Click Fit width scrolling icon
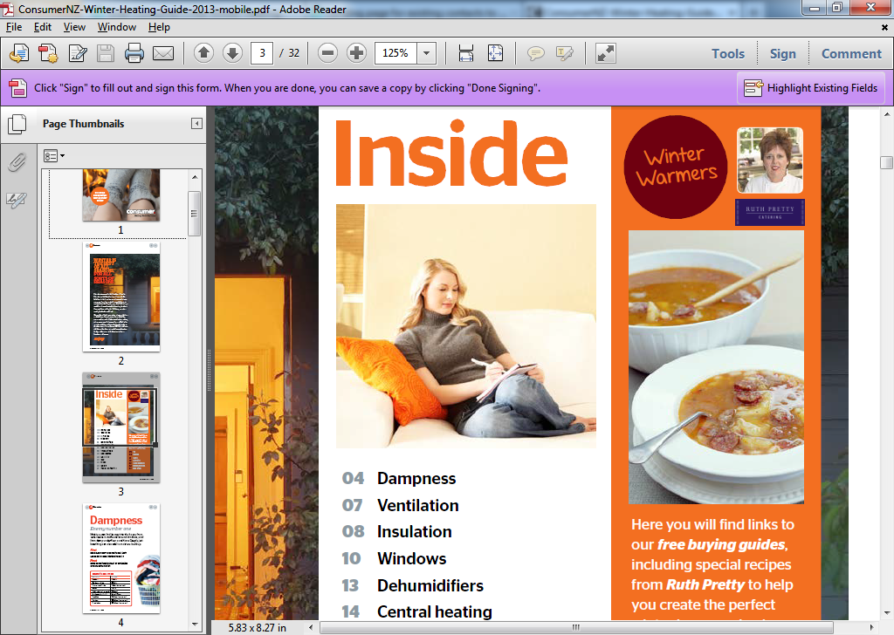Screen dimensions: 894x635 pyautogui.click(x=466, y=53)
